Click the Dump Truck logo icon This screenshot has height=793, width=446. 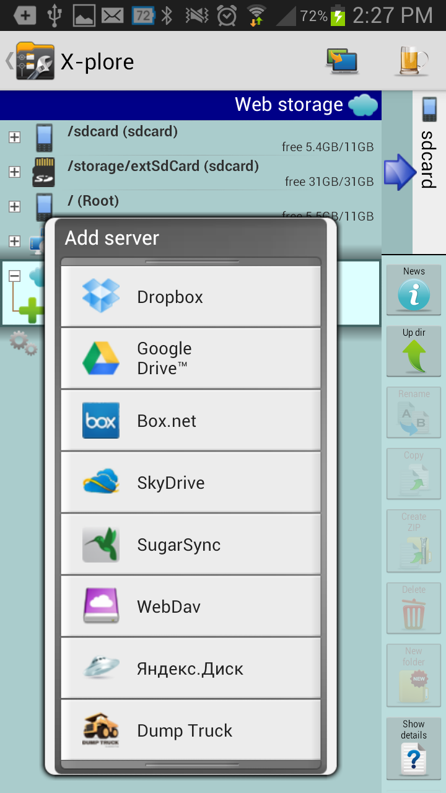pyautogui.click(x=101, y=730)
